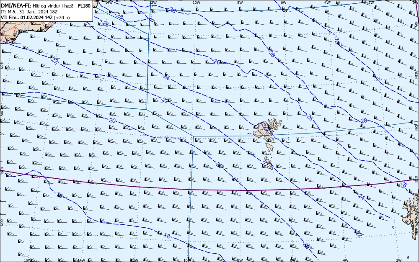Click the '60N' latitude label
The image size is (419, 262).
click(x=2, y=223)
